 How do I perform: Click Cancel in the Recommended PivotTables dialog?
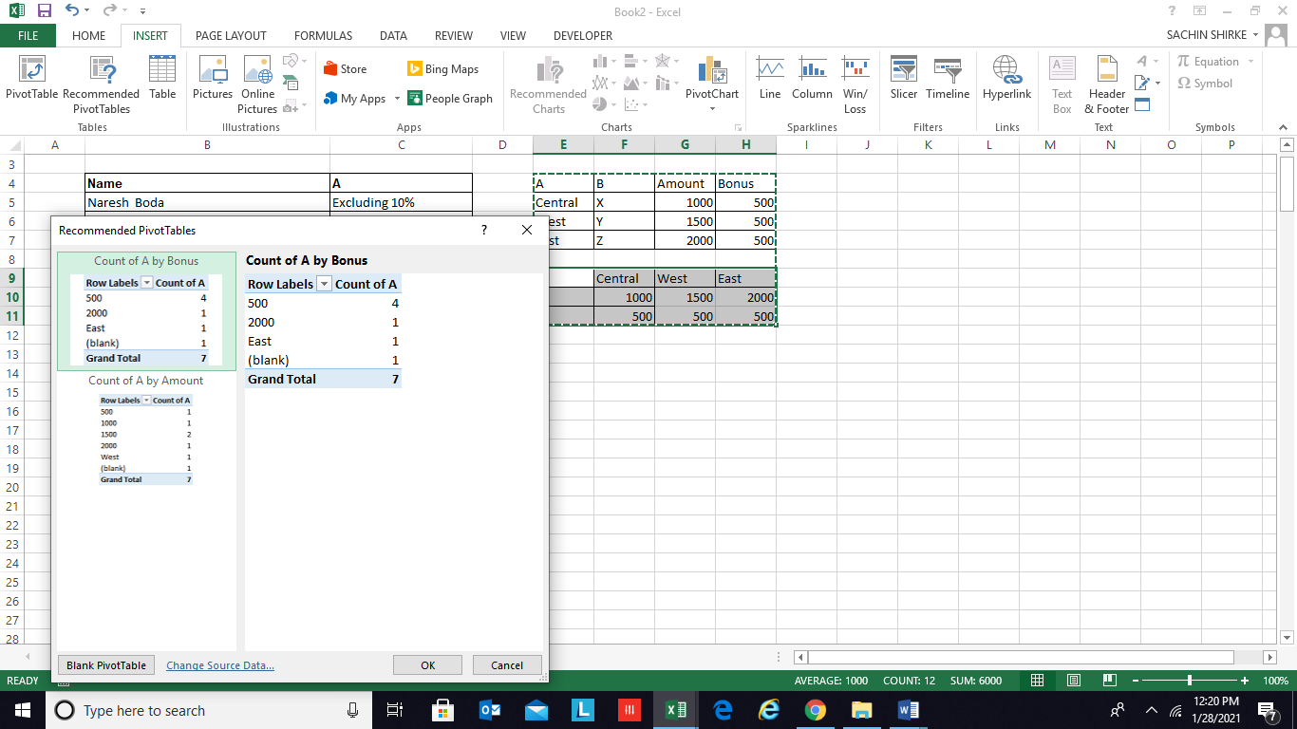(507, 665)
